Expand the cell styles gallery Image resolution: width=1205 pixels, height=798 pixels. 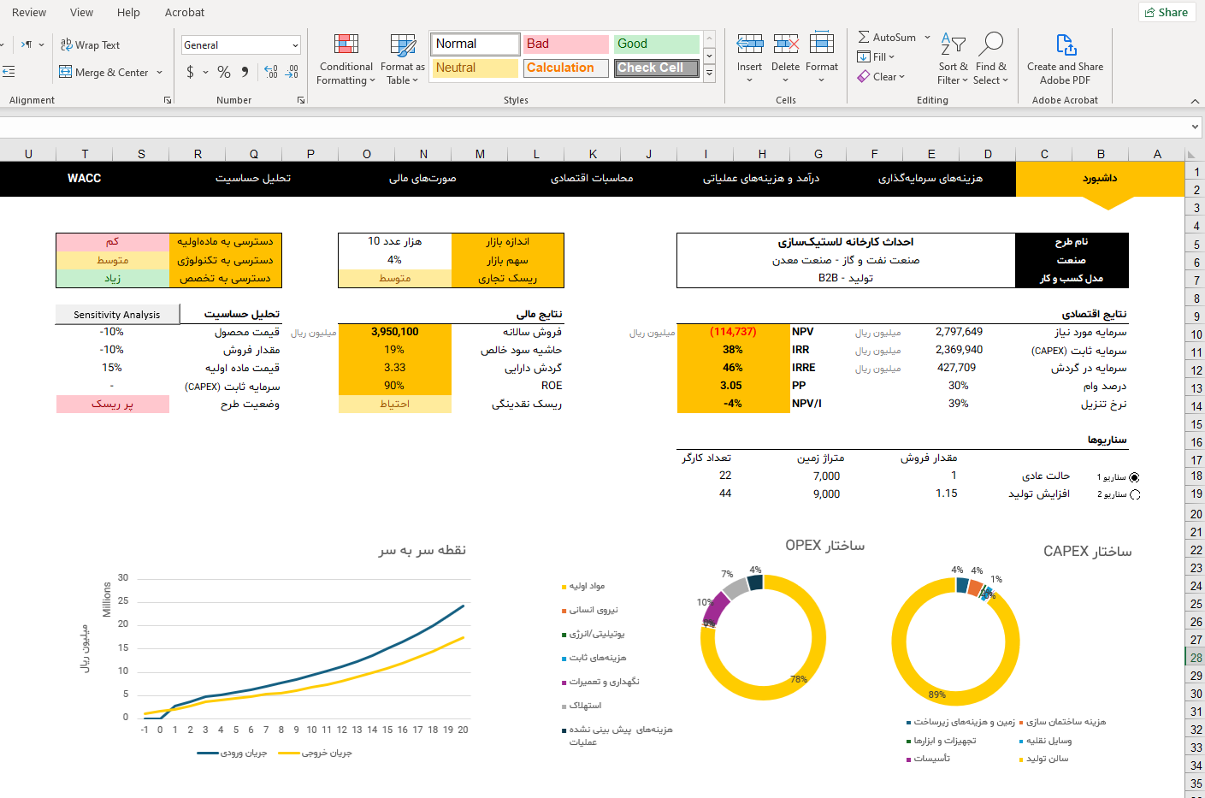(709, 74)
